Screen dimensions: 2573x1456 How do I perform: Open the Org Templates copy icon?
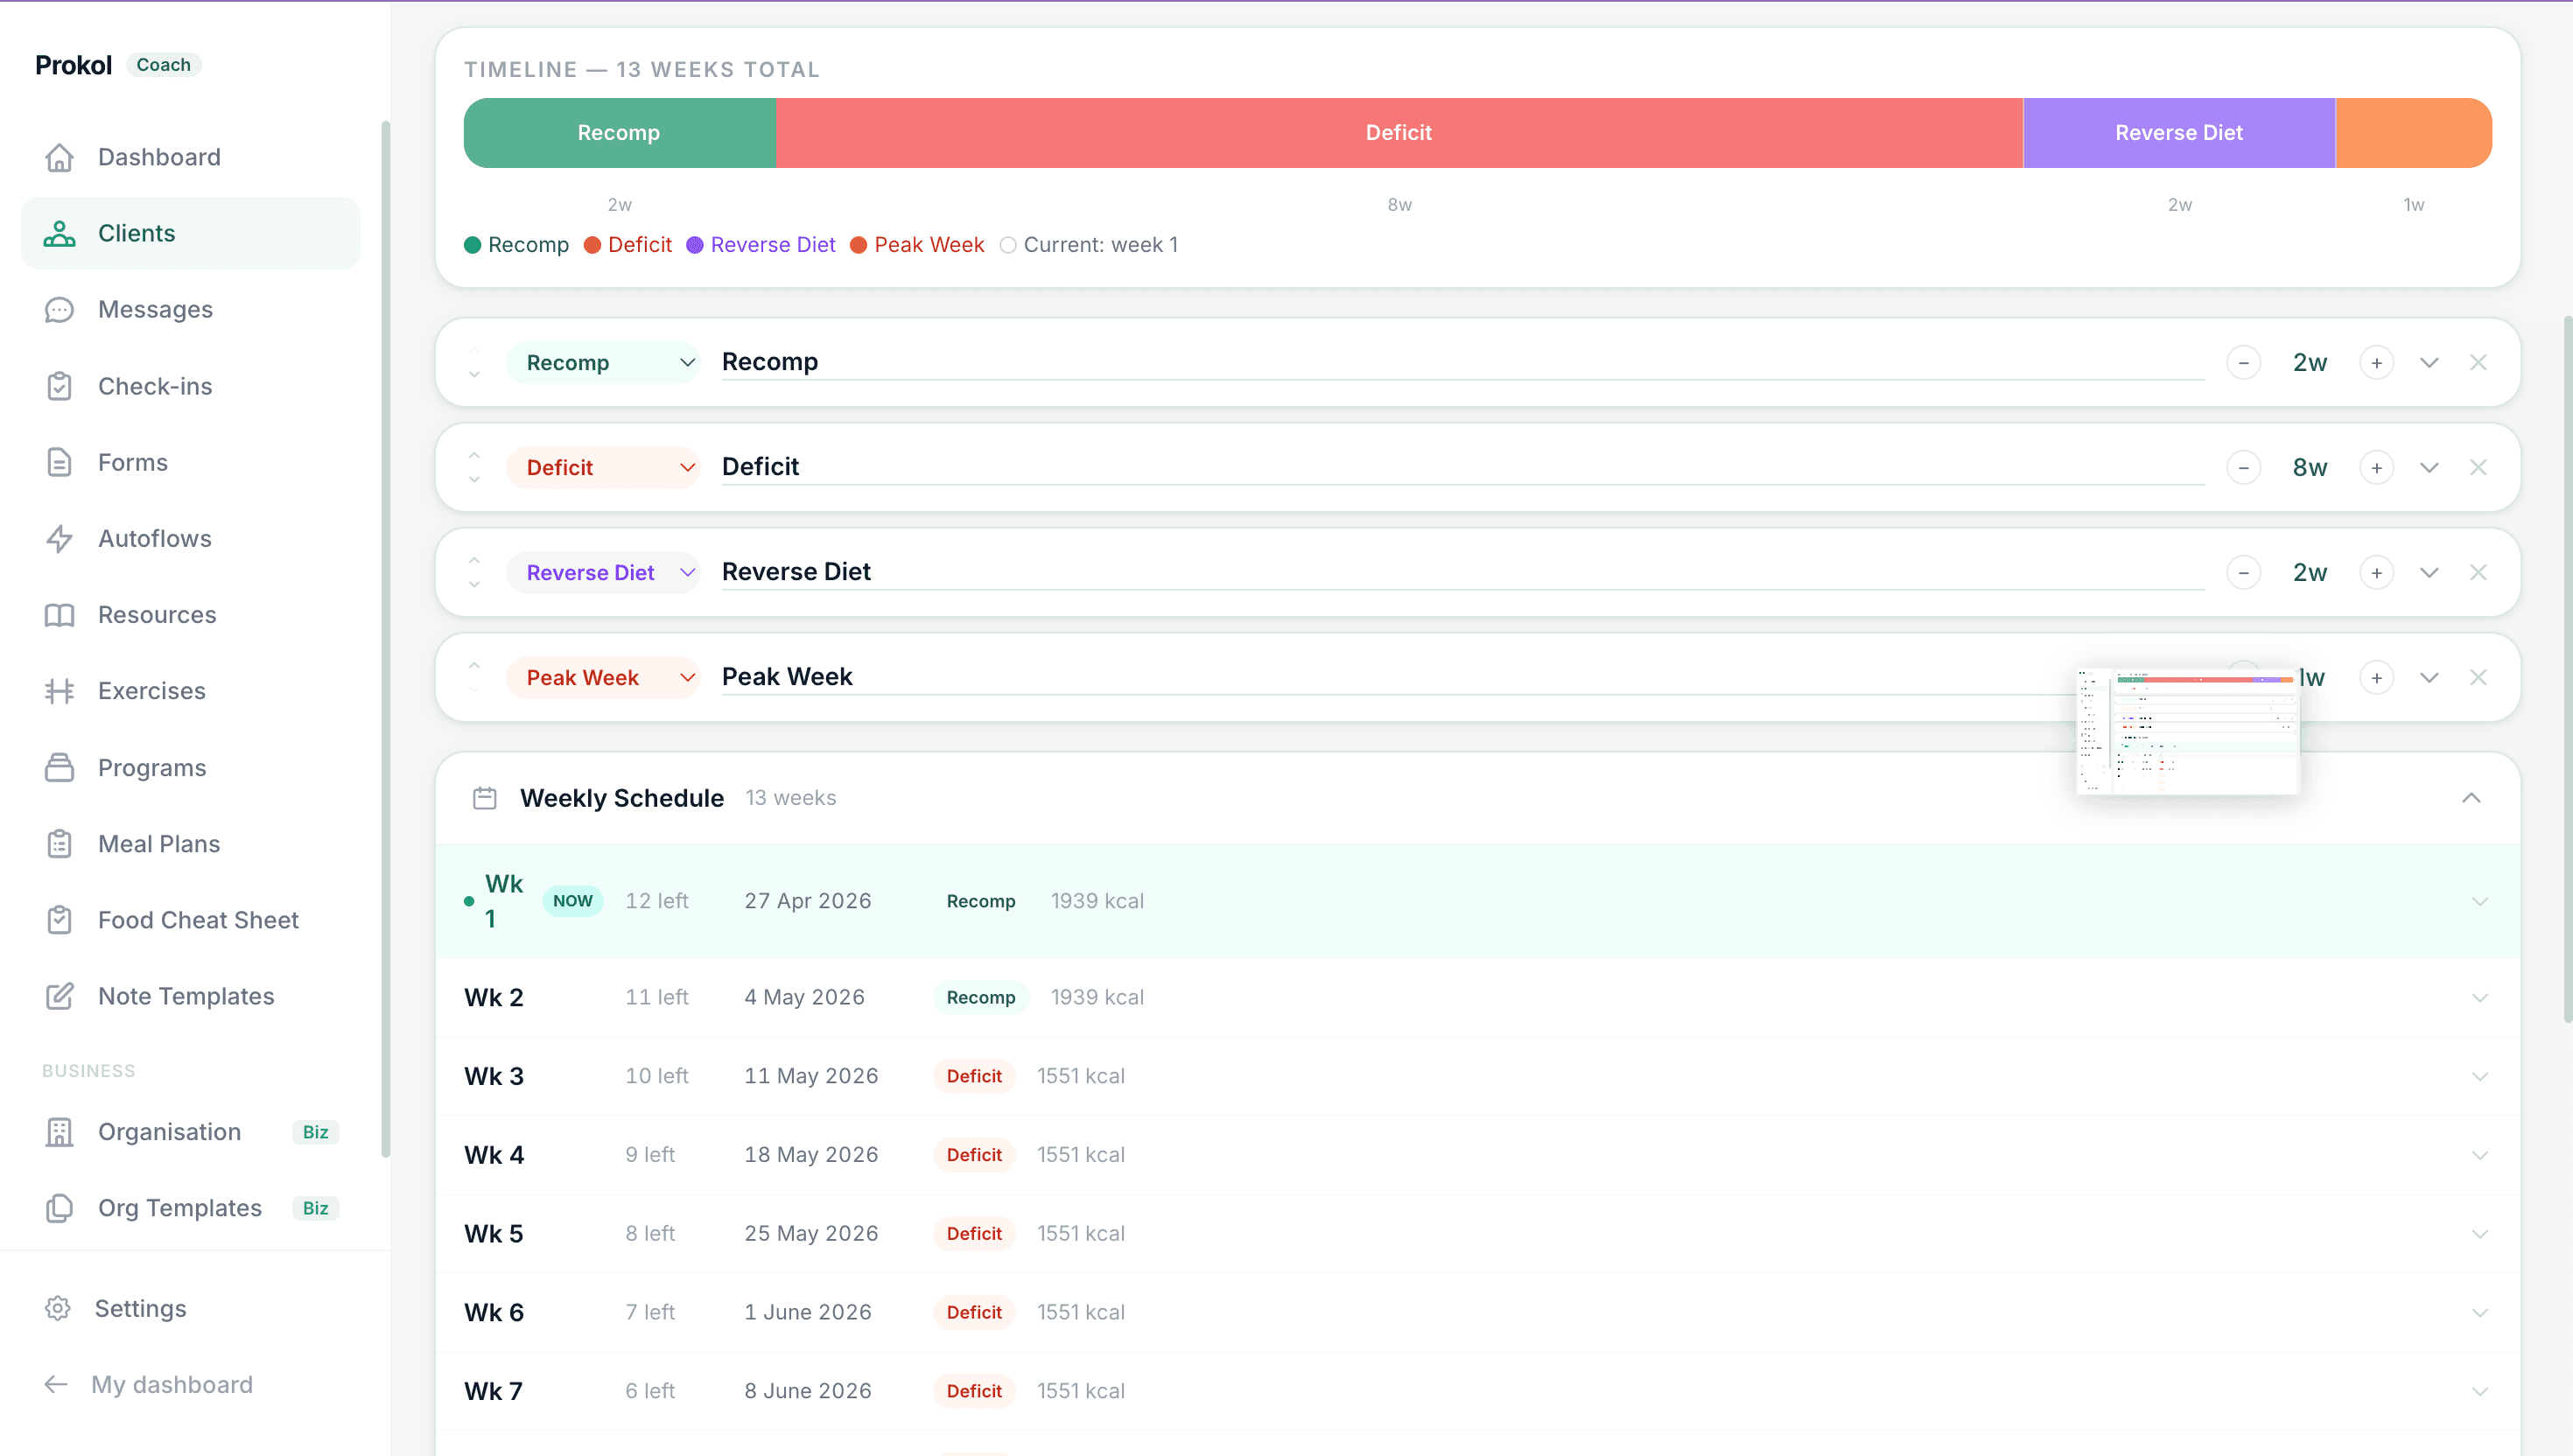tap(59, 1208)
